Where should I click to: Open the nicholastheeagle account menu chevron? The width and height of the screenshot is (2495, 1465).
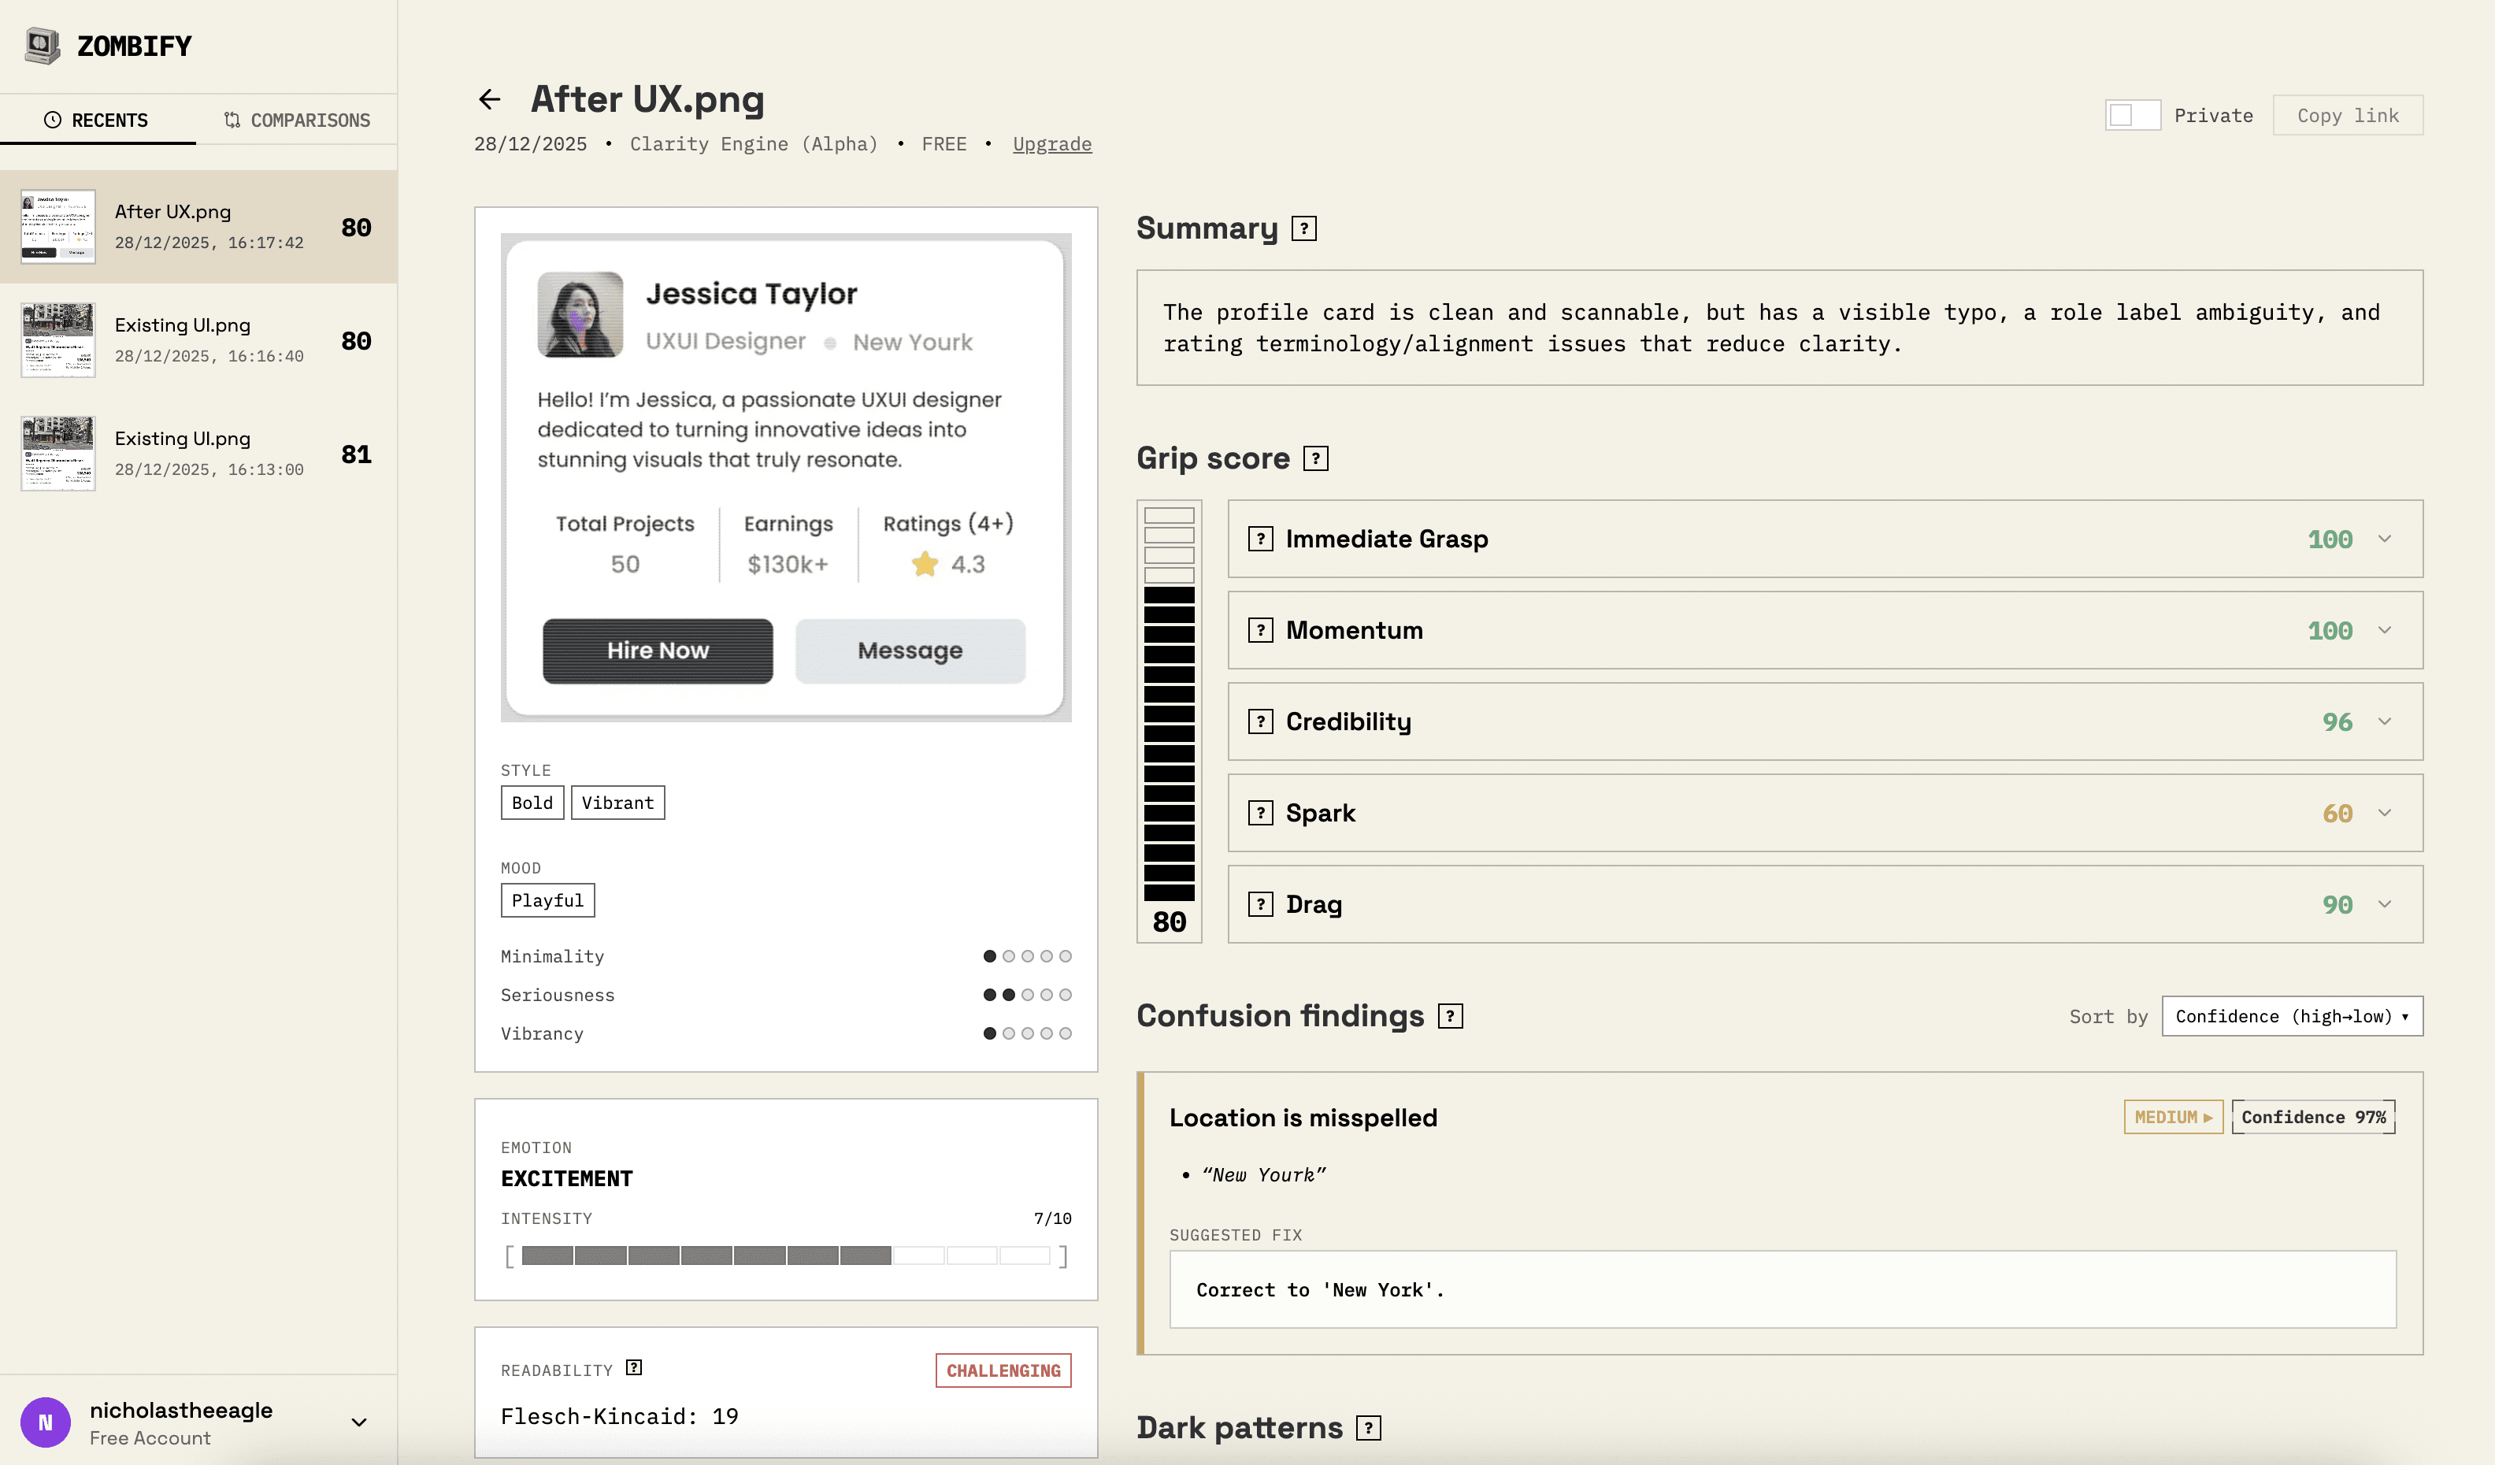pyautogui.click(x=359, y=1422)
